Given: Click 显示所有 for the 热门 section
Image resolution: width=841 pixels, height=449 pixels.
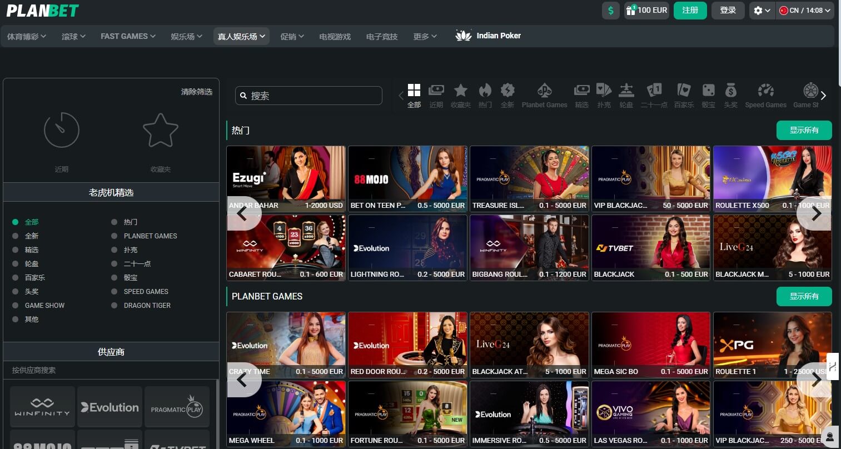Looking at the screenshot, I should pos(804,130).
